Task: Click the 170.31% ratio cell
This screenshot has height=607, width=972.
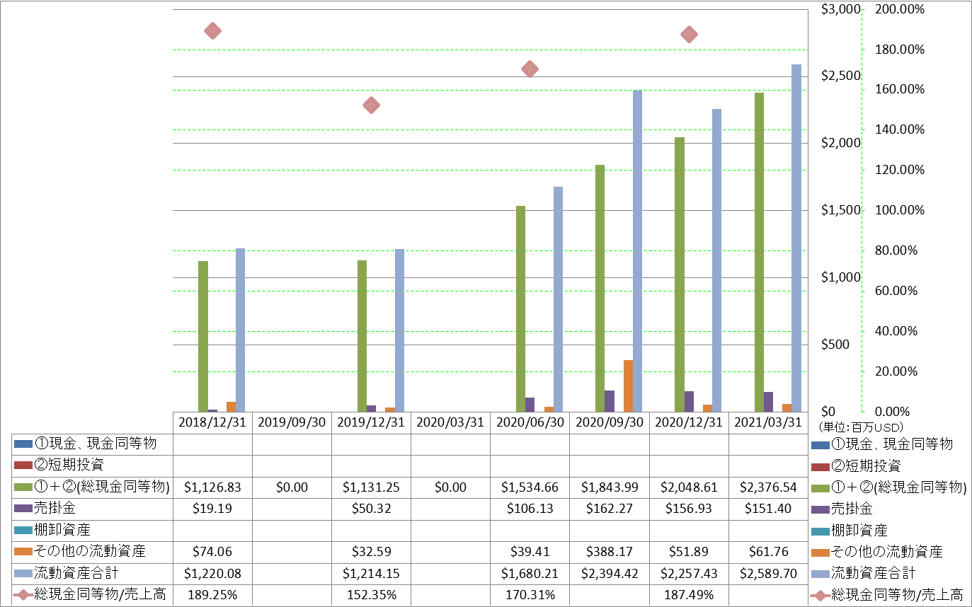Action: tap(530, 595)
